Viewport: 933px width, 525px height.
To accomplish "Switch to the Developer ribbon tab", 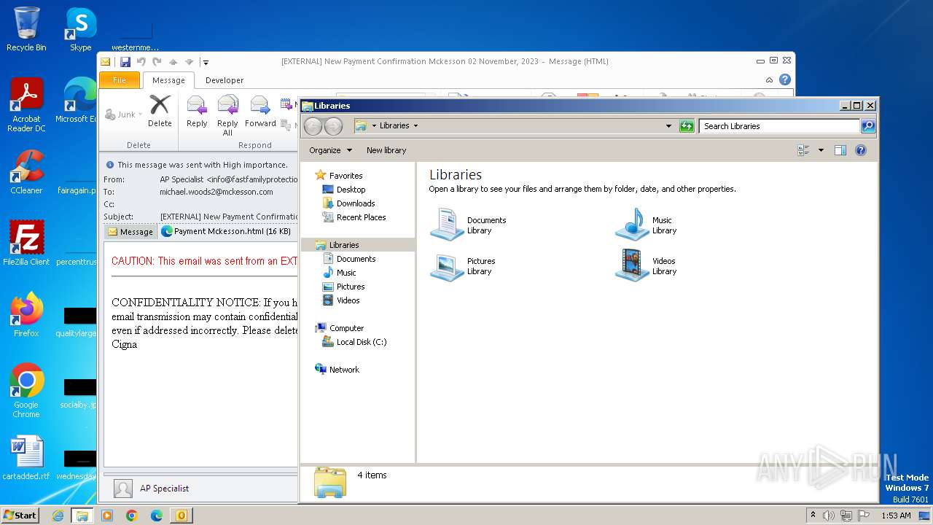I will pyautogui.click(x=225, y=80).
